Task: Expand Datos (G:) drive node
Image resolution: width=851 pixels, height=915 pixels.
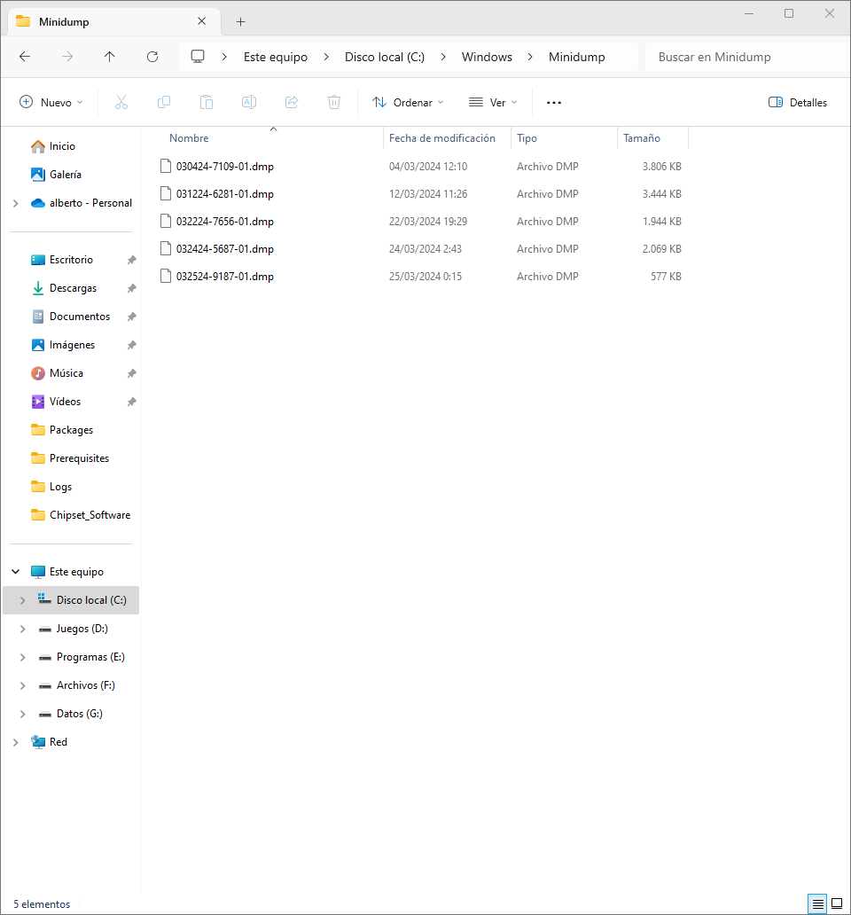Action: click(23, 714)
